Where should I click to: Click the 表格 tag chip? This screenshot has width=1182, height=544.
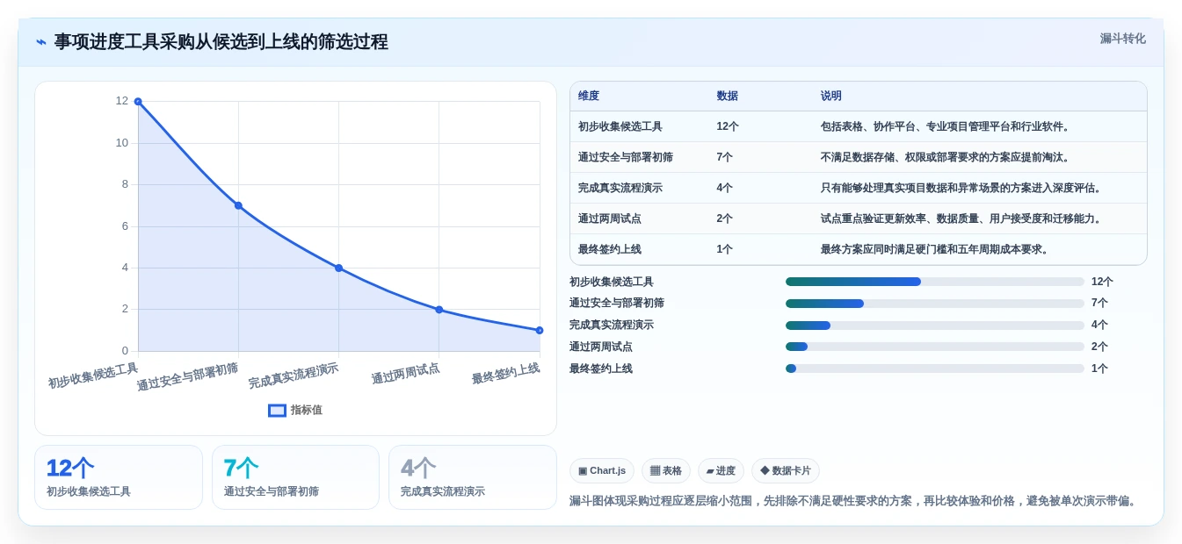(x=666, y=471)
